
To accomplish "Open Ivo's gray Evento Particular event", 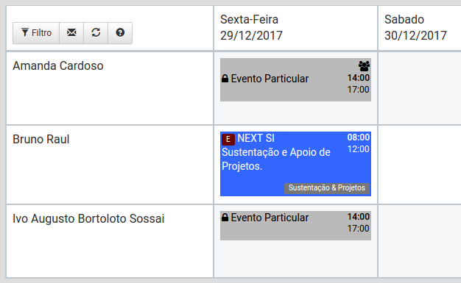I will tap(295, 226).
